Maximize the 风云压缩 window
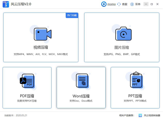163x119 pixels. pyautogui.click(x=152, y=4)
